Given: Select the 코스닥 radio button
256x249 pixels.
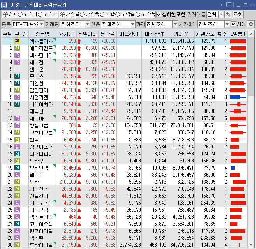Looking at the screenshot, I should (40, 14).
